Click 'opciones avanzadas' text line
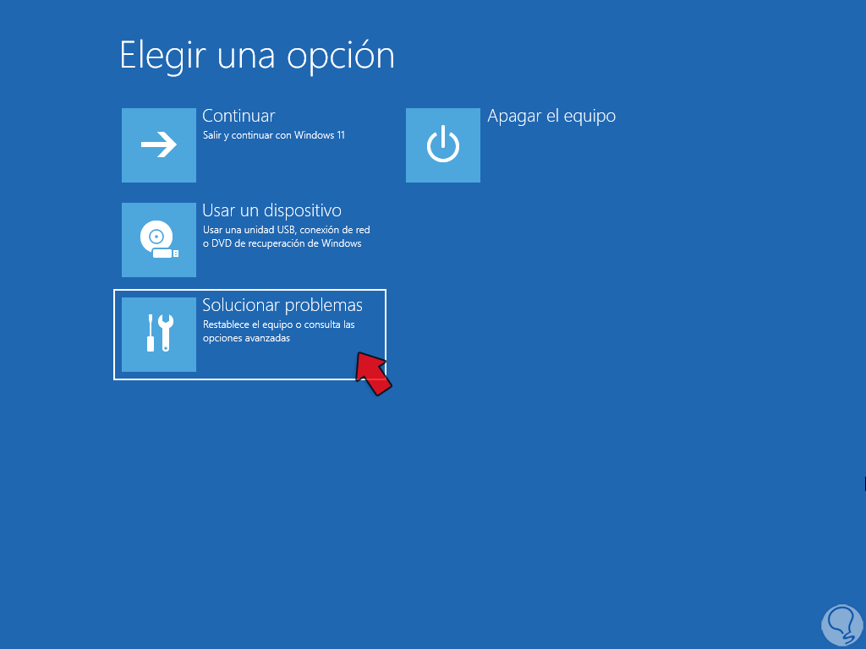The image size is (866, 649). (246, 338)
